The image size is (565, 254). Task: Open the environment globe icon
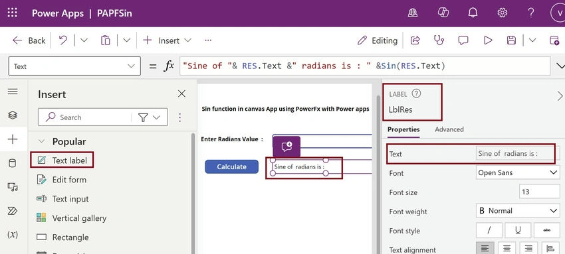coord(413,13)
